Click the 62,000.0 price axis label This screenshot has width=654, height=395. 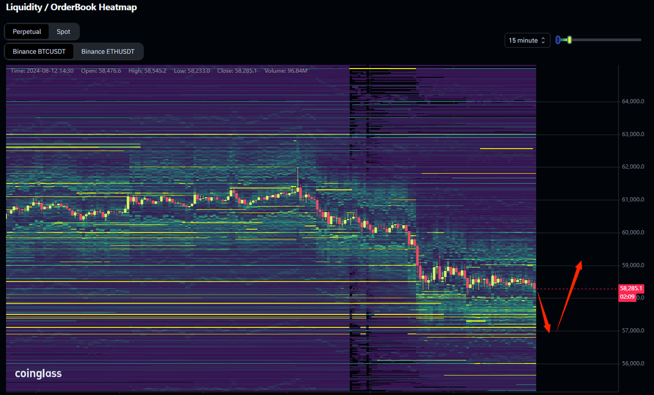(x=633, y=166)
